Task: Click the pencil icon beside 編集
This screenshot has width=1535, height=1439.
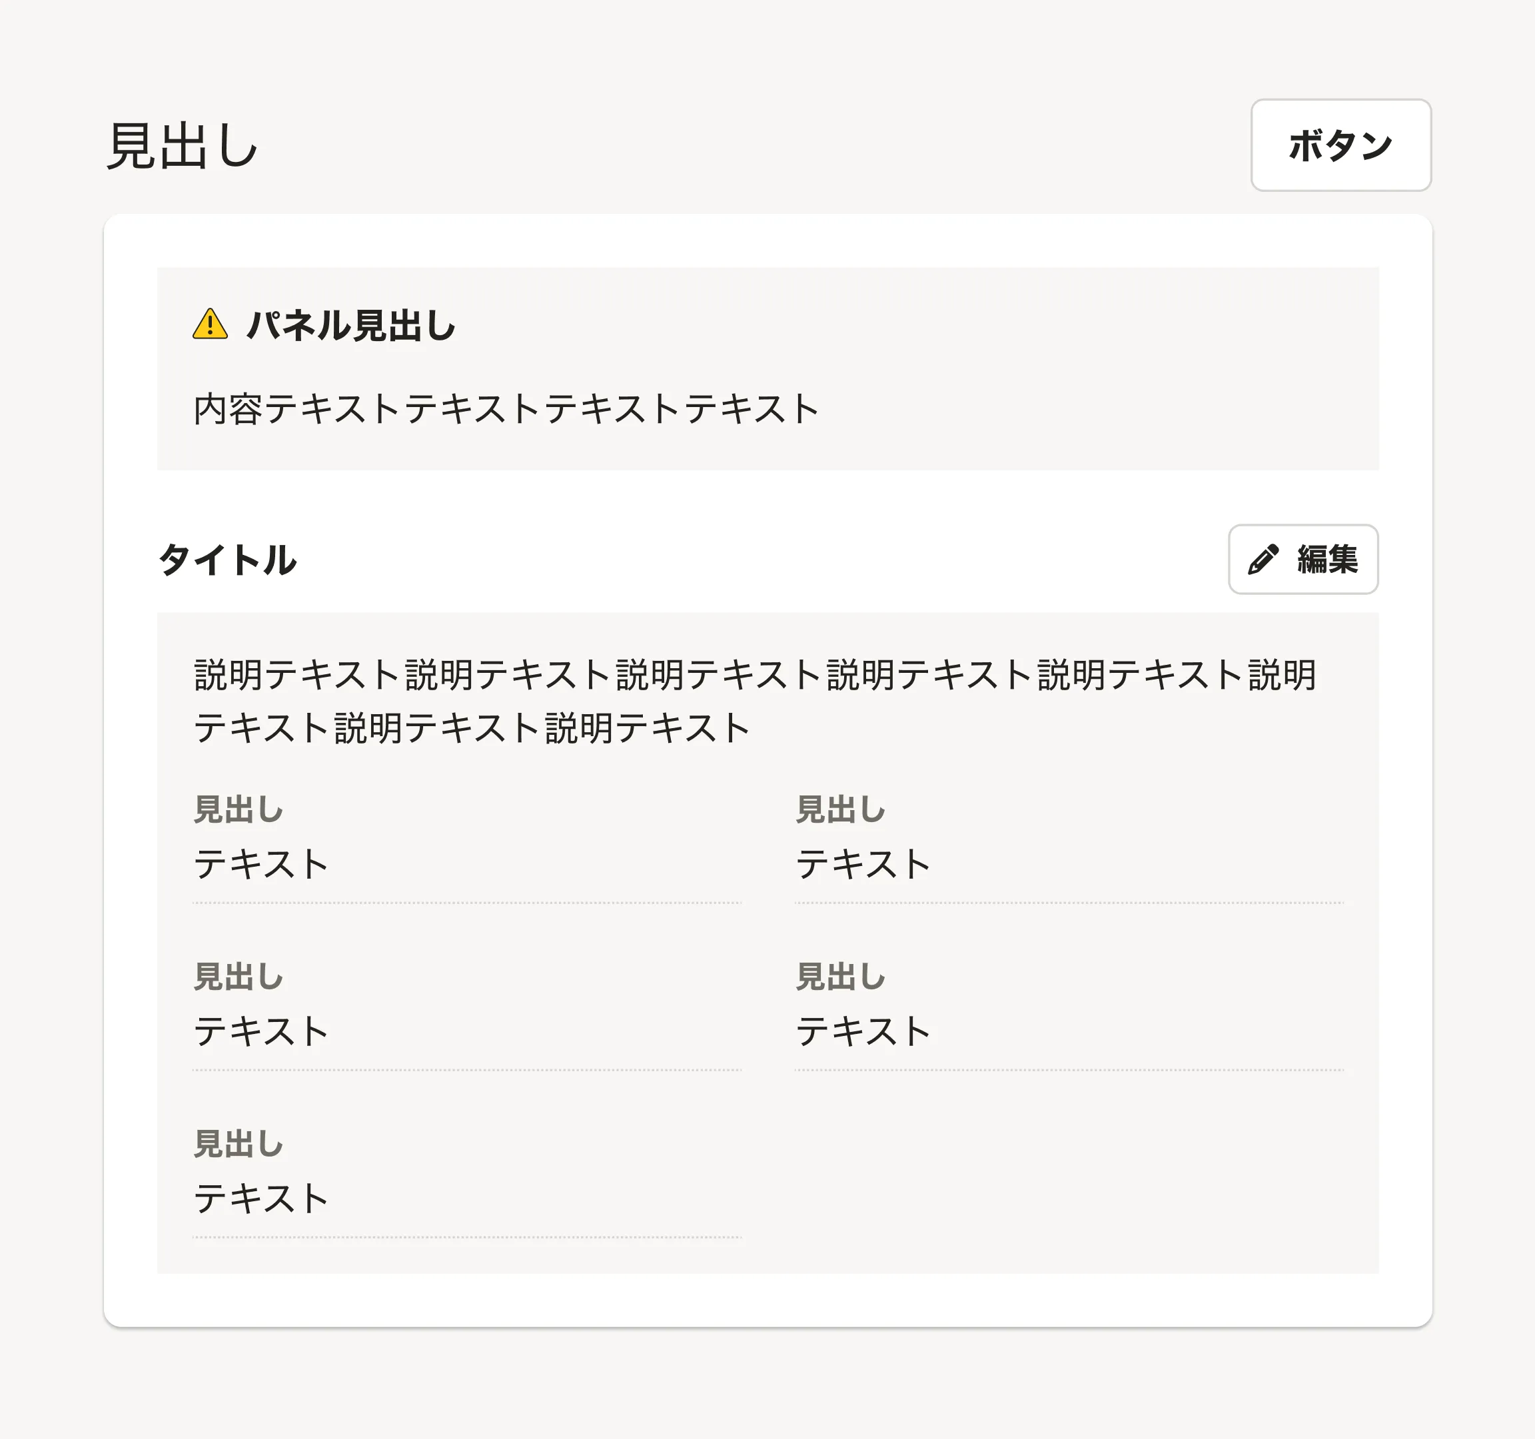Action: click(1263, 560)
